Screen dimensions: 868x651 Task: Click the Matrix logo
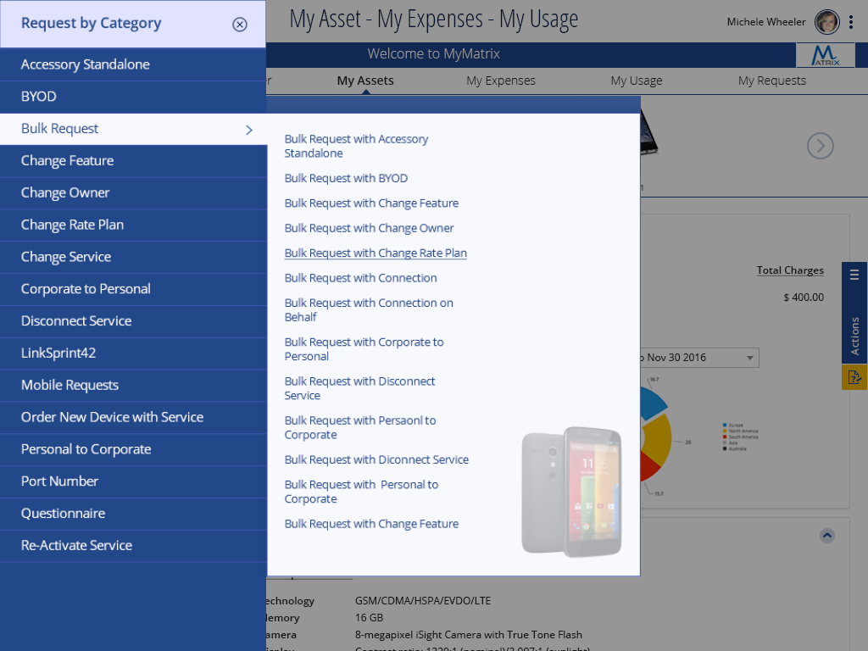826,55
